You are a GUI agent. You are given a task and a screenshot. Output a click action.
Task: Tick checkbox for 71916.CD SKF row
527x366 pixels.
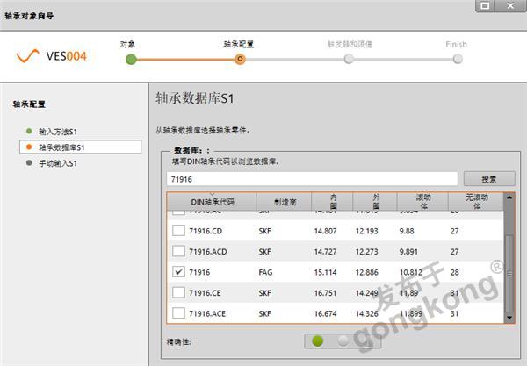178,231
